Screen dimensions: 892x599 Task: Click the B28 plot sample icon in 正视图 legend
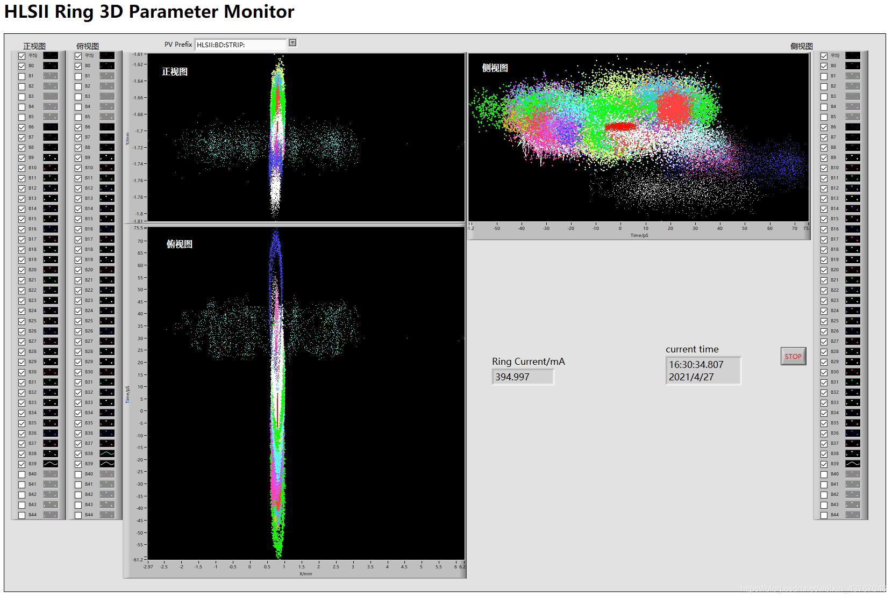coord(51,351)
